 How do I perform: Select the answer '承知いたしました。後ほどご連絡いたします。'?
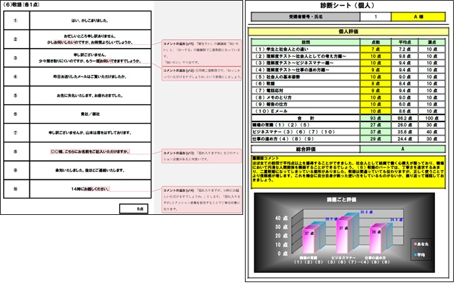tap(90, 170)
